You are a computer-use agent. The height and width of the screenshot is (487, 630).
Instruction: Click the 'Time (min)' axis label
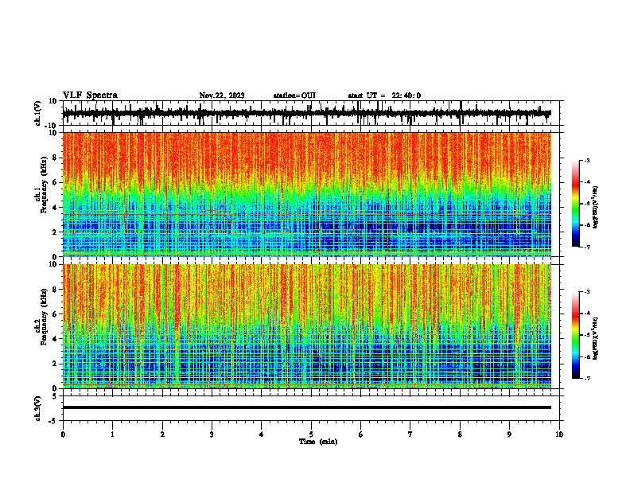318,442
